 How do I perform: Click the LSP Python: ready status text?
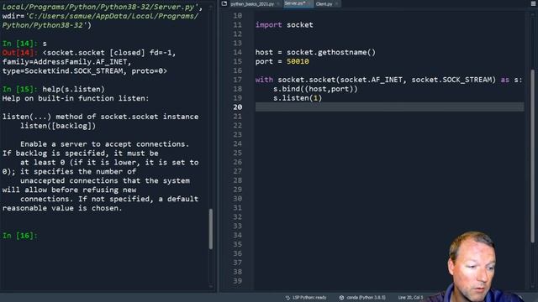tap(309, 298)
